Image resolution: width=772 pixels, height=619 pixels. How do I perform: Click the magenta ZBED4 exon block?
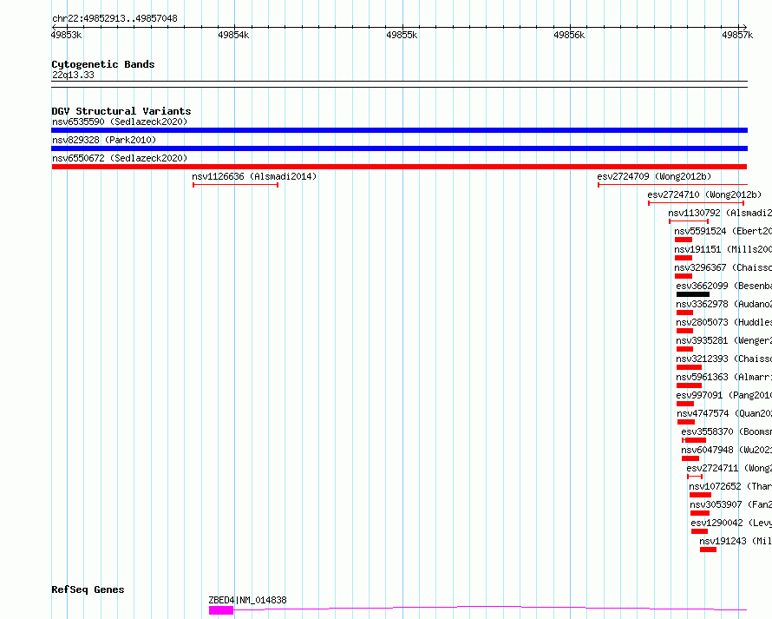(x=221, y=610)
